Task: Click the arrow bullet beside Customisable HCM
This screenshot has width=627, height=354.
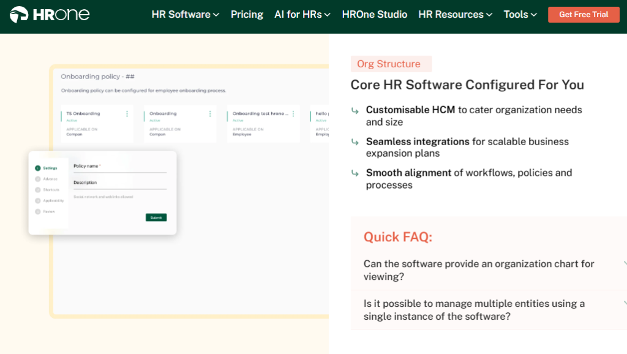Action: (355, 111)
